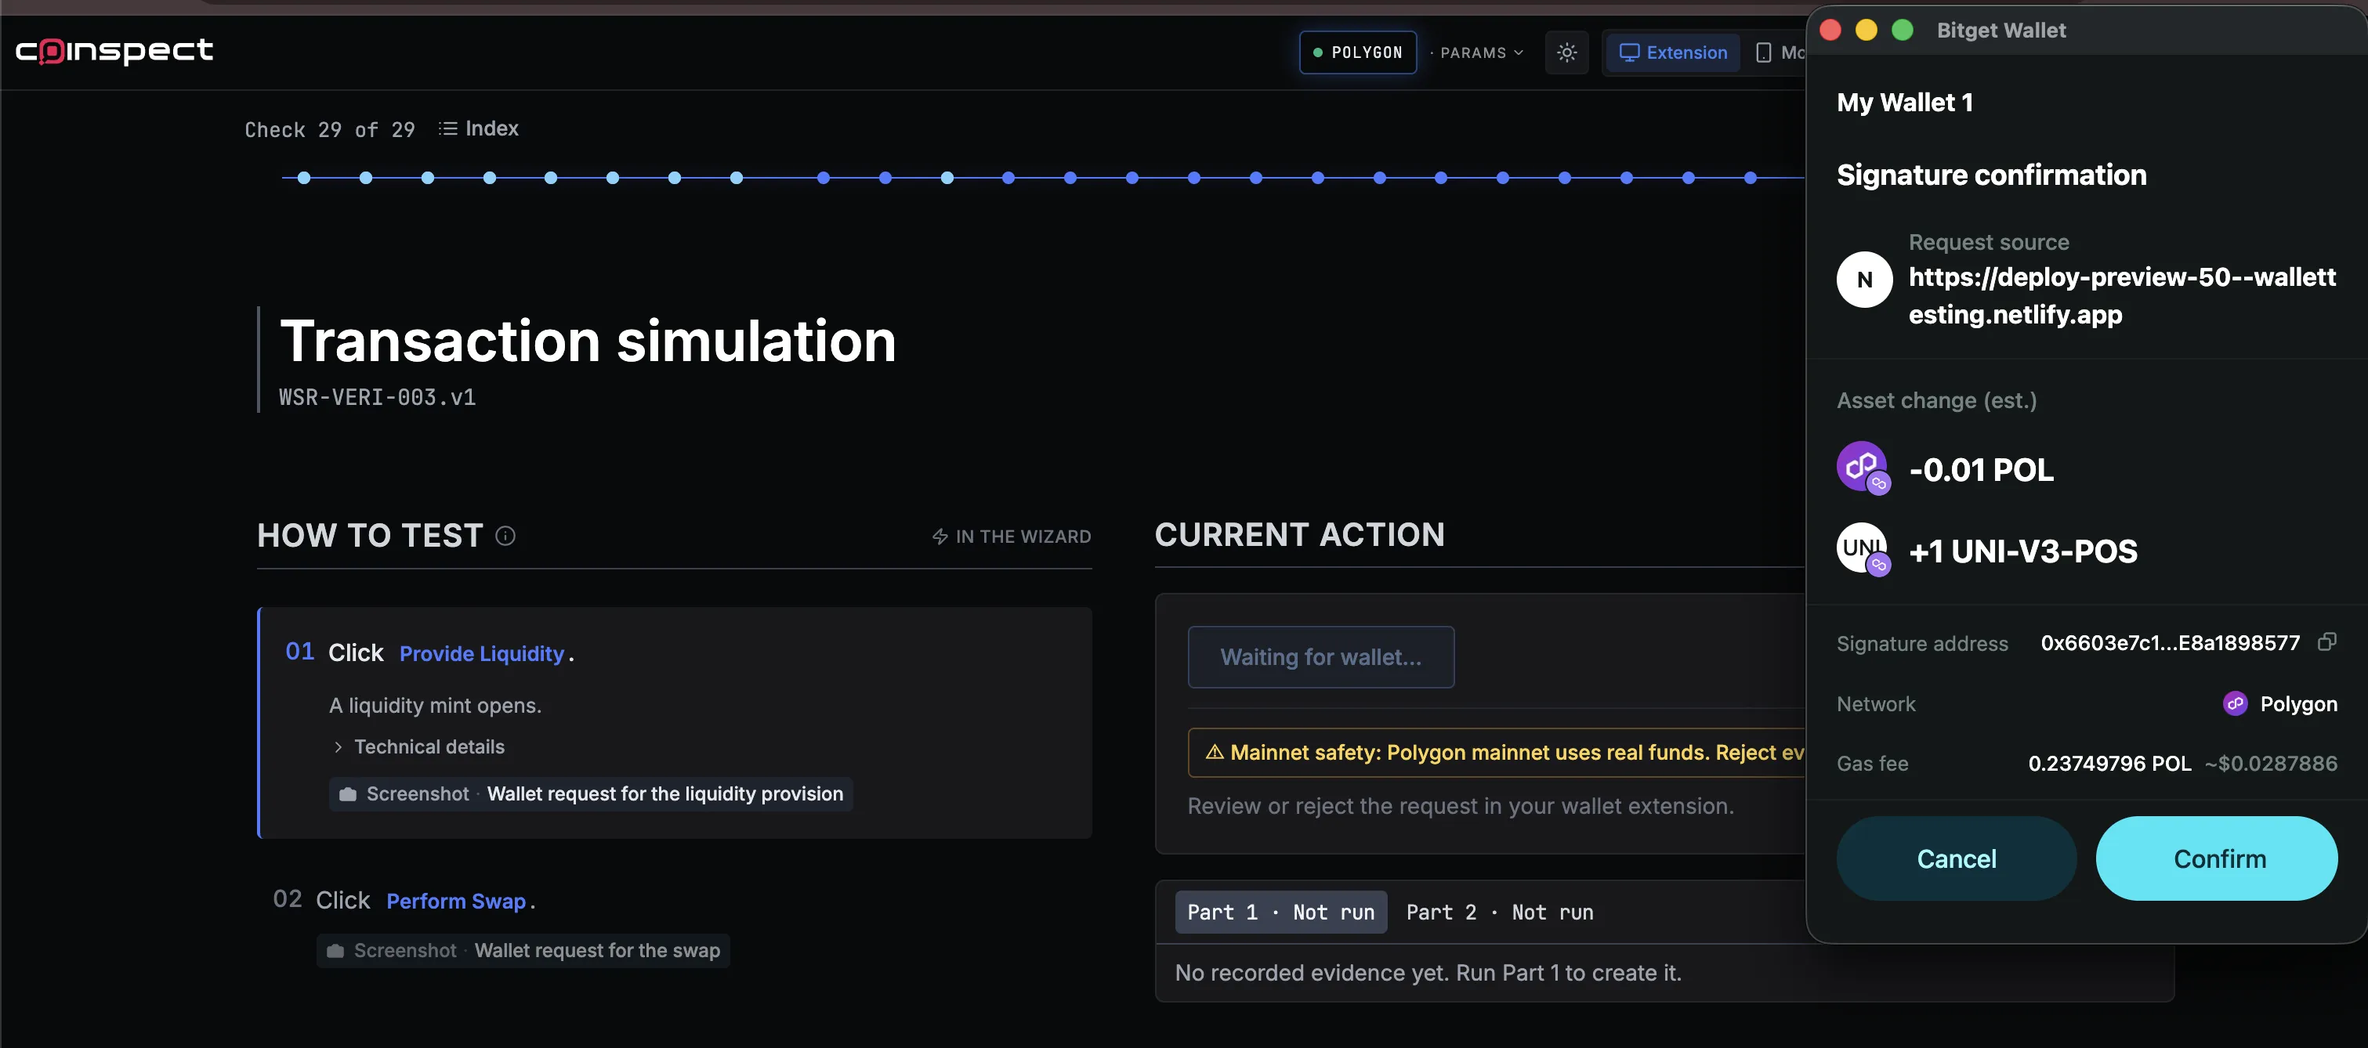
Task: Click No recorded evidence yet message
Action: coord(1428,973)
